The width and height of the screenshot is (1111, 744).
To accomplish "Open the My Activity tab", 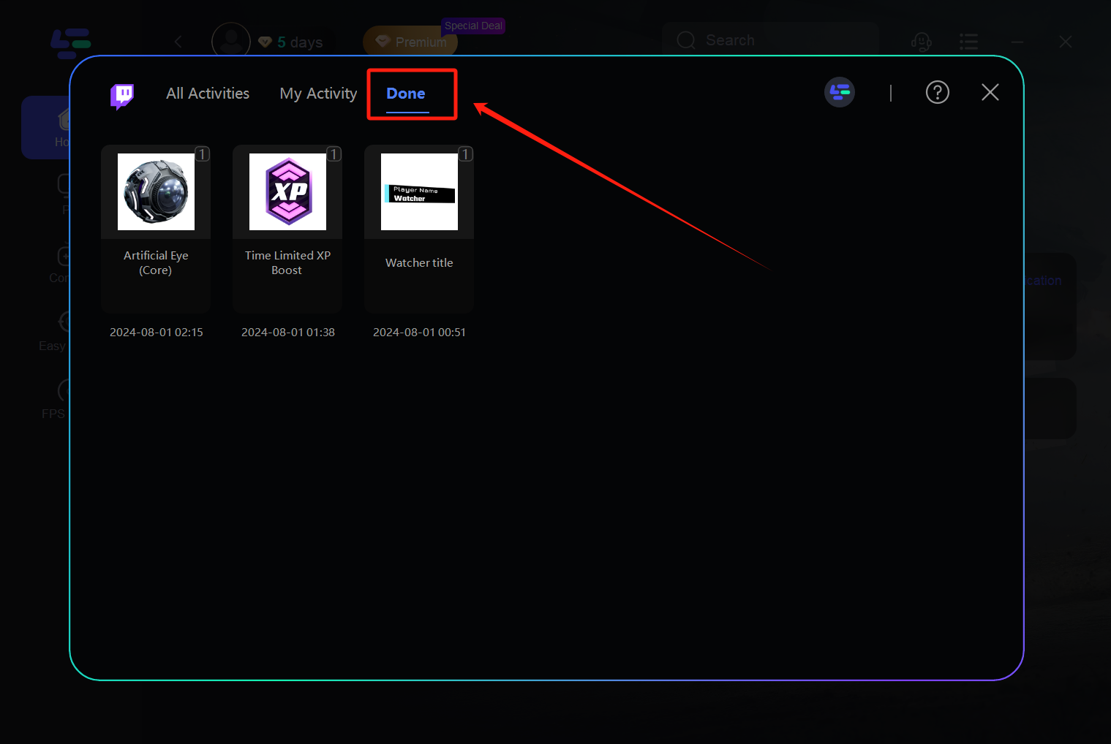I will pyautogui.click(x=318, y=94).
